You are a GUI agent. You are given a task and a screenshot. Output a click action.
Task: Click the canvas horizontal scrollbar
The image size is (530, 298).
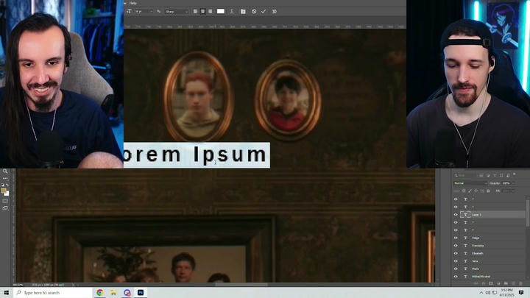click(241, 285)
